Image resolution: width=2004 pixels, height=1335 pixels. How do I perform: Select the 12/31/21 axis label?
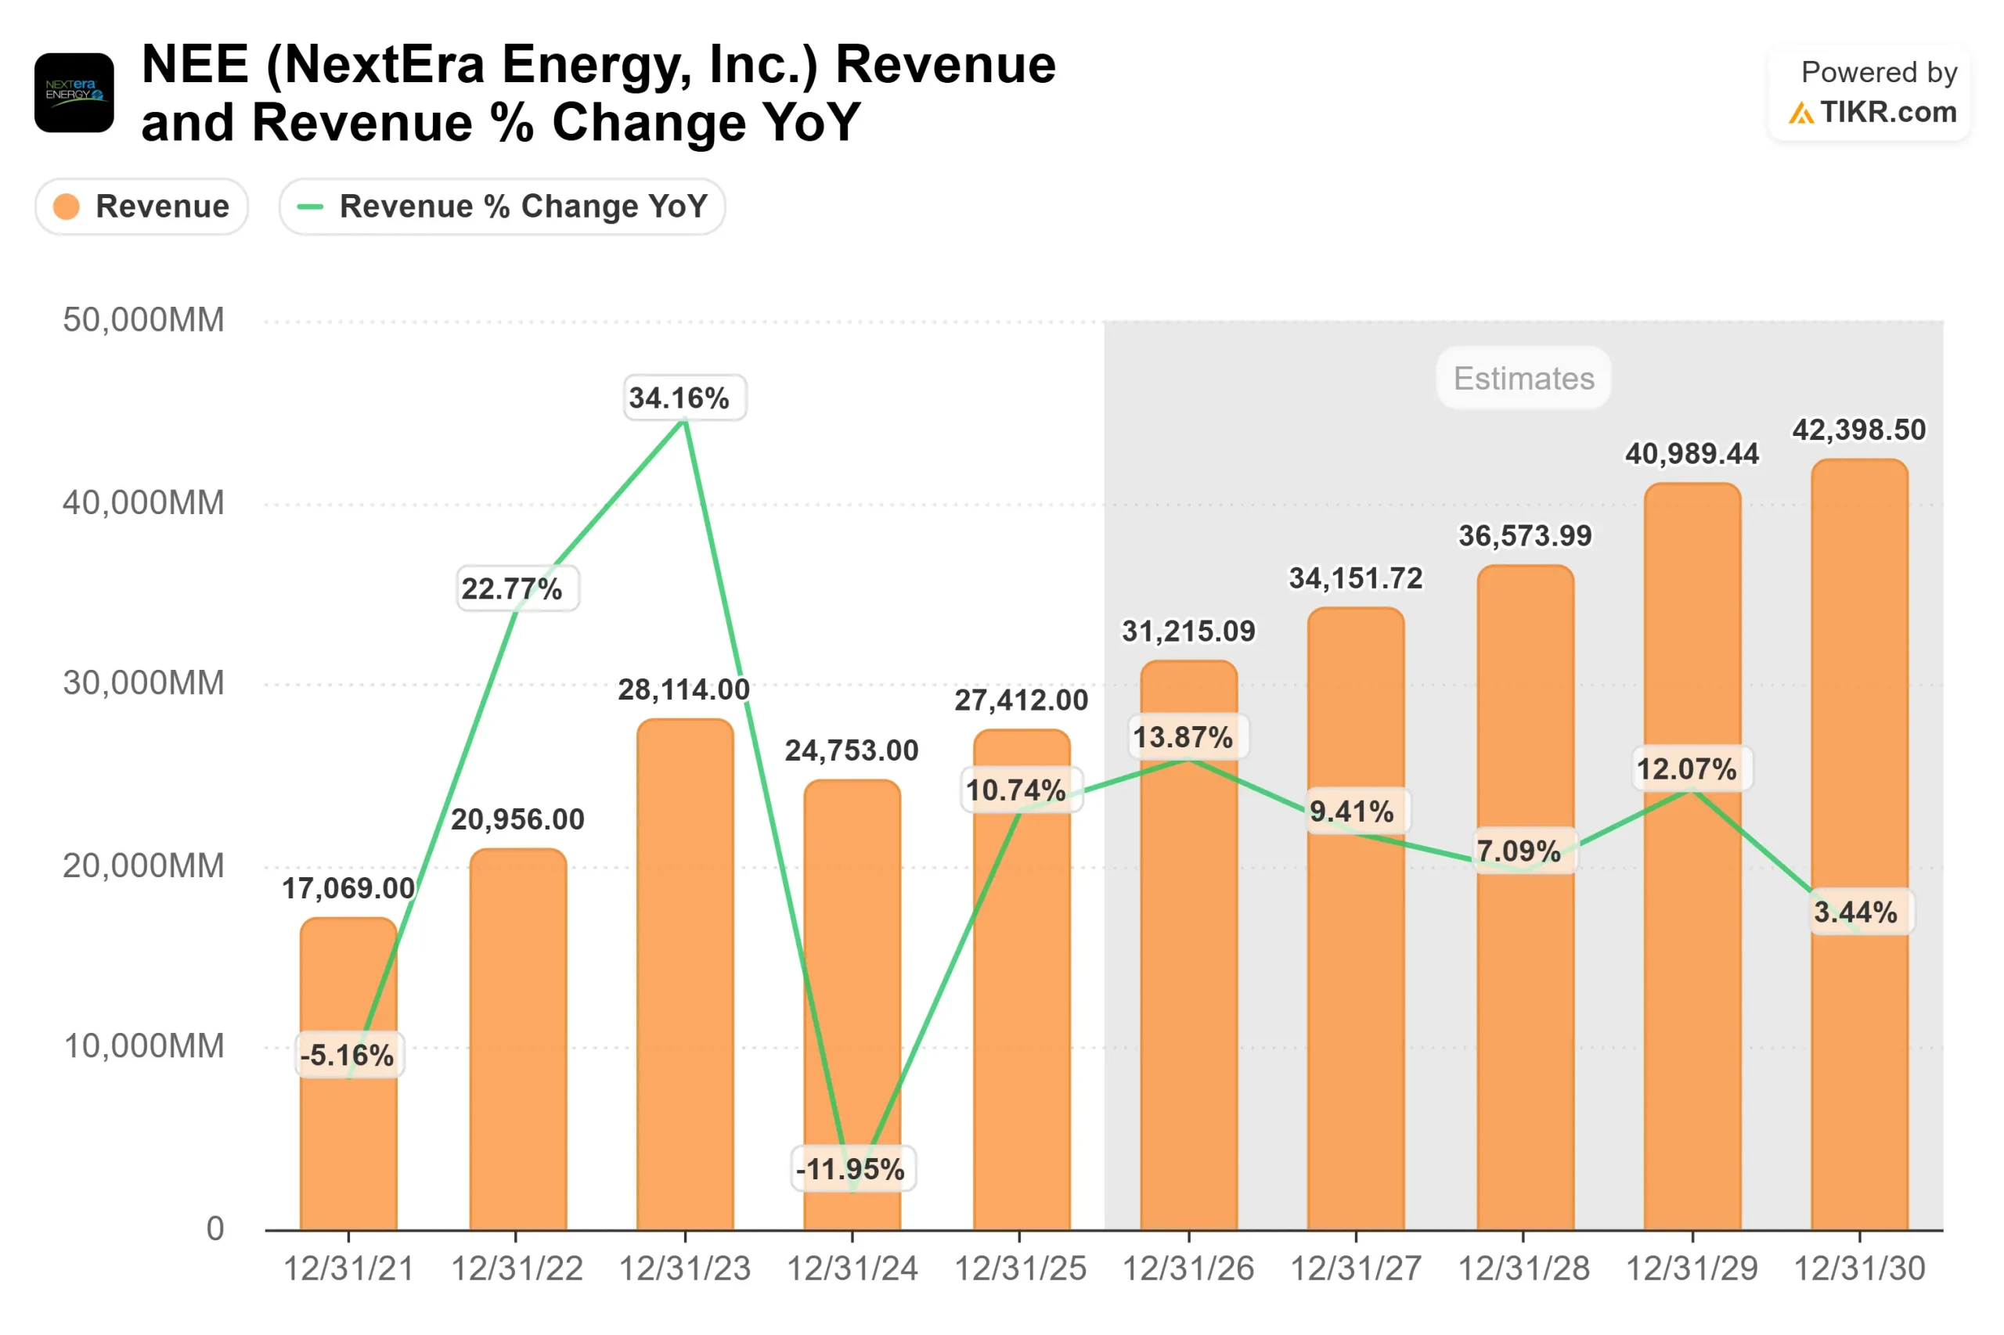349,1268
